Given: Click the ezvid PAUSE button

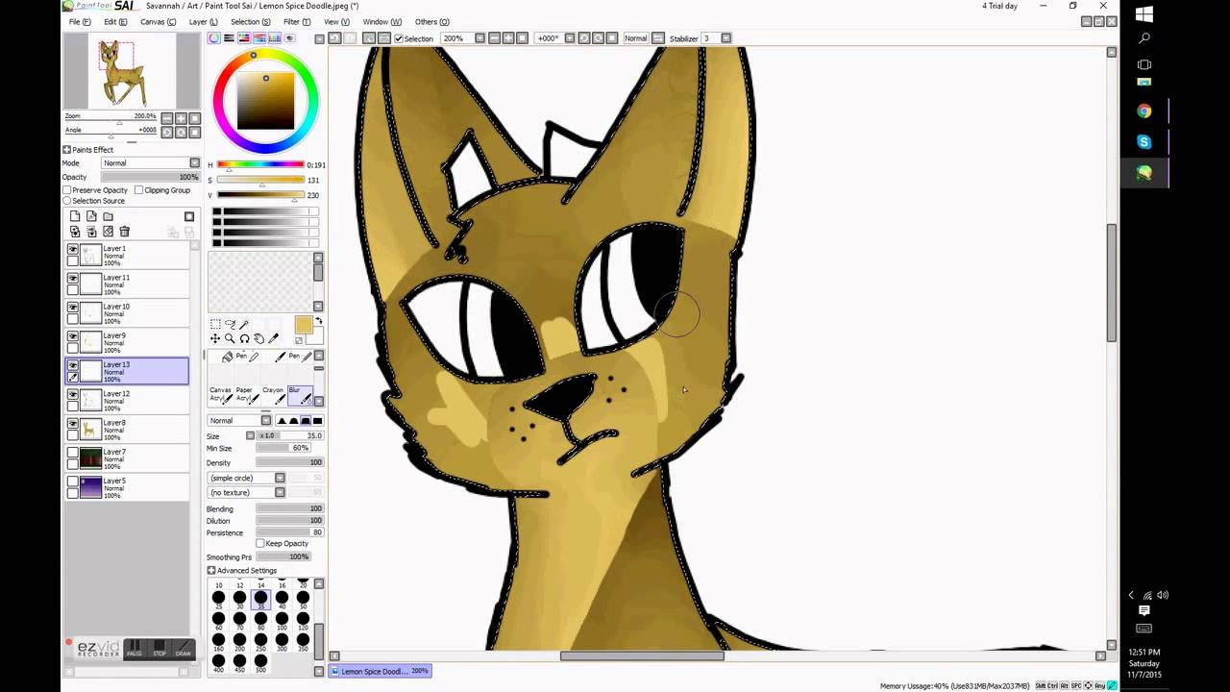Looking at the screenshot, I should 135,649.
